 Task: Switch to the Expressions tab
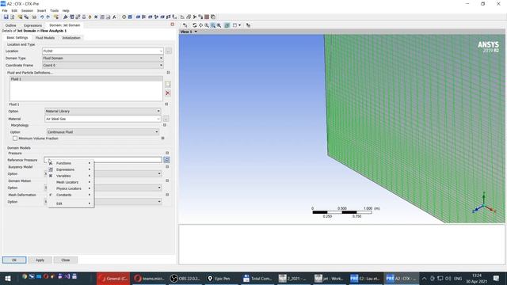point(32,25)
